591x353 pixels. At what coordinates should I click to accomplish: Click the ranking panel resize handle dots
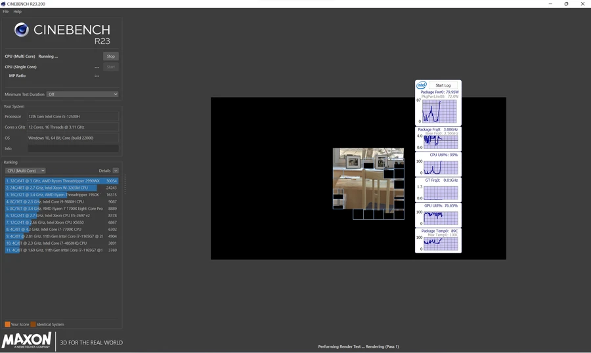[x=125, y=184]
